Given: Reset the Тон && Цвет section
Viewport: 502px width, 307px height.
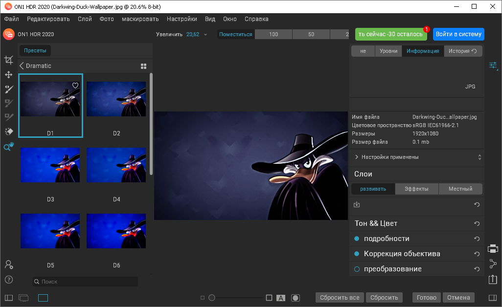Looking at the screenshot, I should click(477, 224).
